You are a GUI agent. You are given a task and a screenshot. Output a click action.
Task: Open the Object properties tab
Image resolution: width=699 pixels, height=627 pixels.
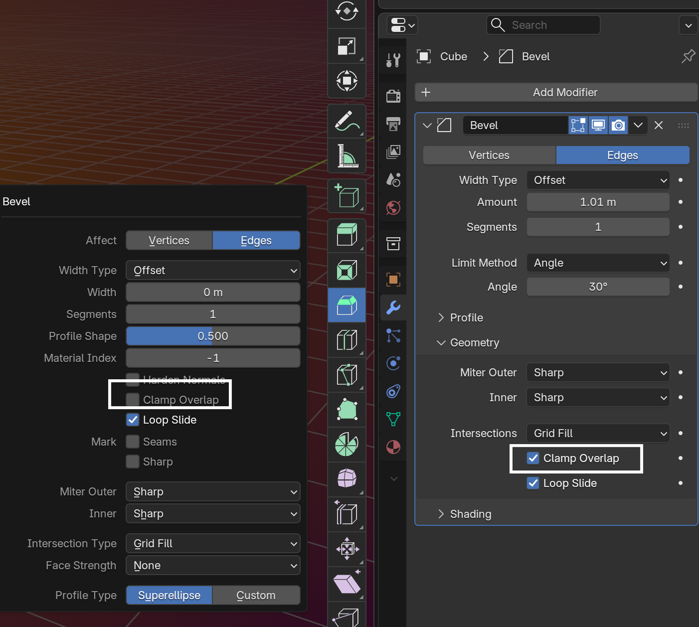(x=393, y=279)
